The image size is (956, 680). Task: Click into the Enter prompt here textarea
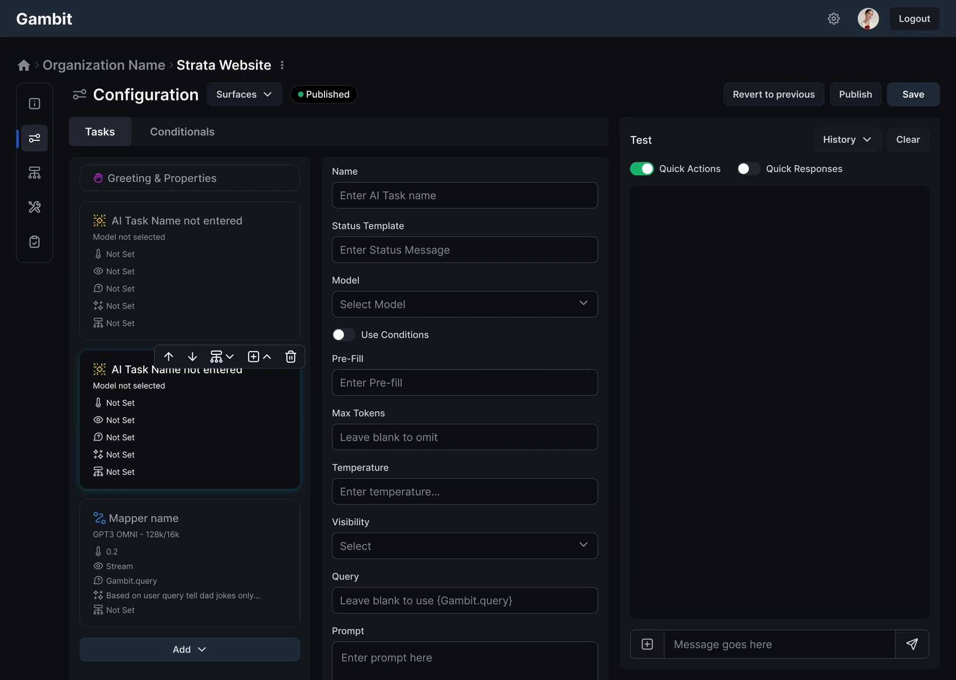coord(465,660)
